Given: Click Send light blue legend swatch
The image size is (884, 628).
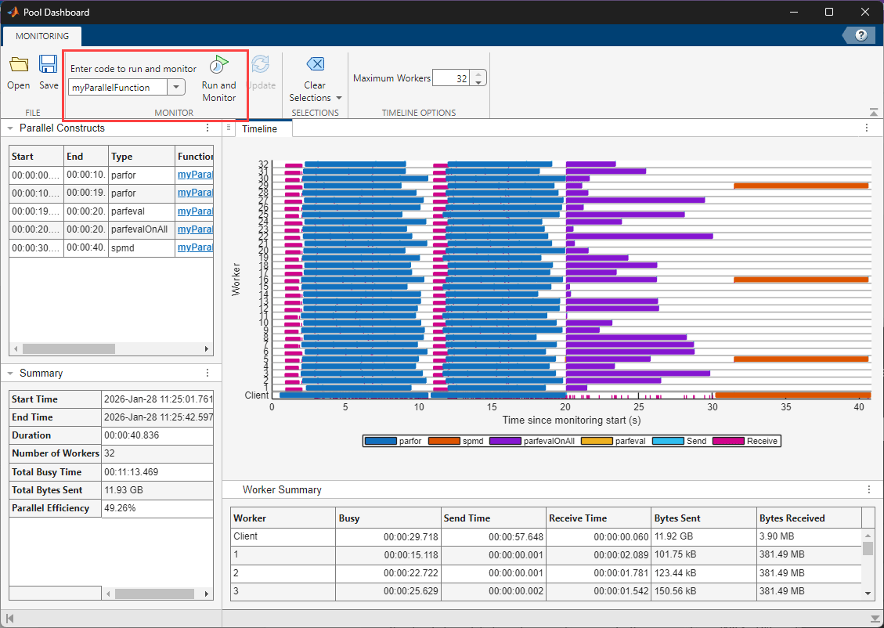Looking at the screenshot, I should (668, 441).
